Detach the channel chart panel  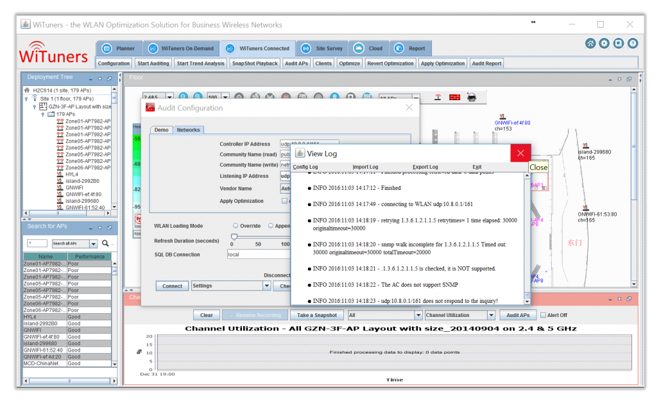(x=629, y=299)
